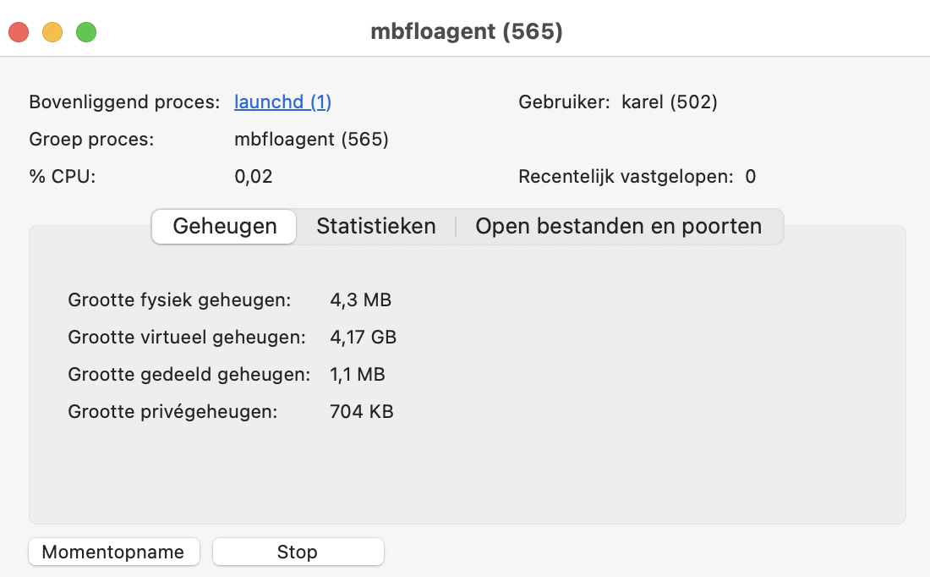Screen dimensions: 930x577
Task: Close the mbfloagent window with red button
Action: coord(19,32)
